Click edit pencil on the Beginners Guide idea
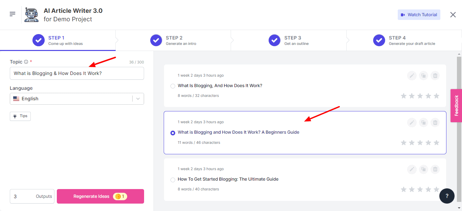The width and height of the screenshot is (462, 211). [412, 123]
